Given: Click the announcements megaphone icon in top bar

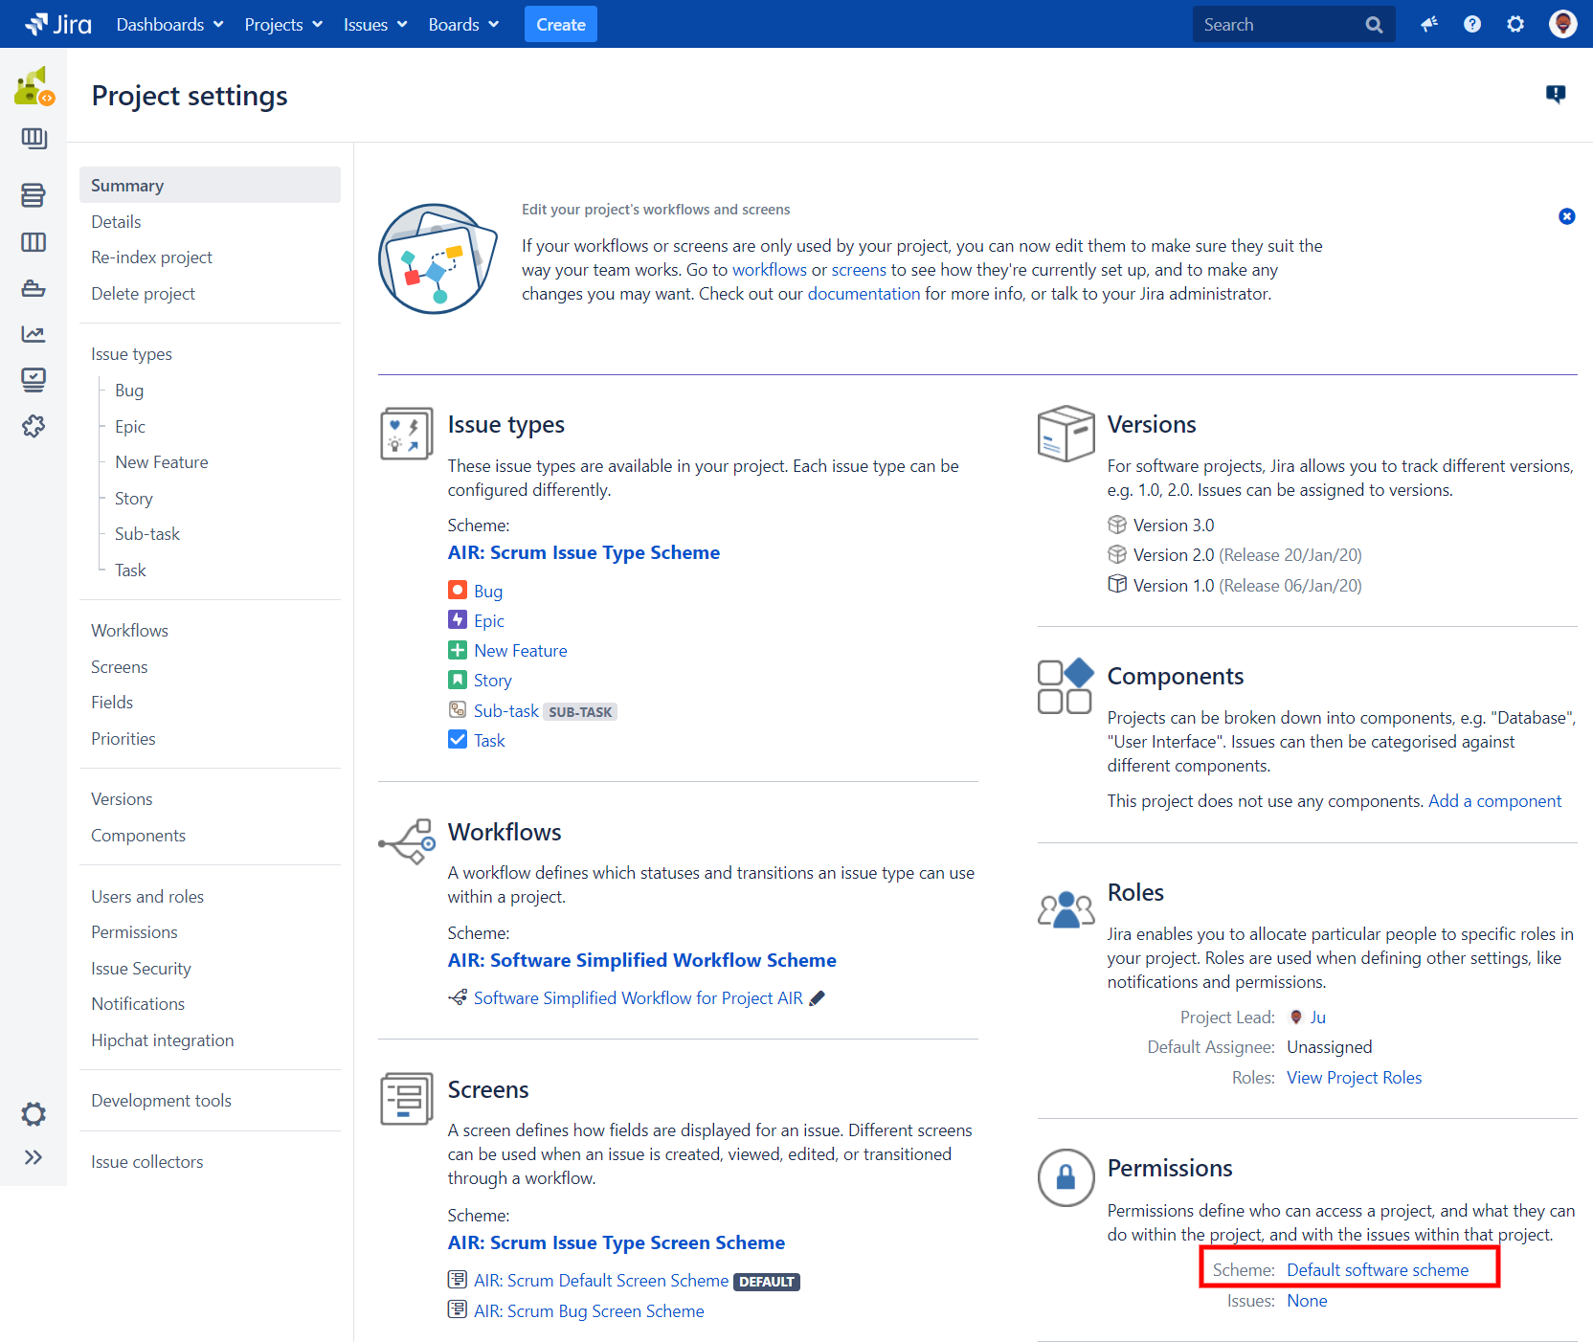Looking at the screenshot, I should (1428, 24).
